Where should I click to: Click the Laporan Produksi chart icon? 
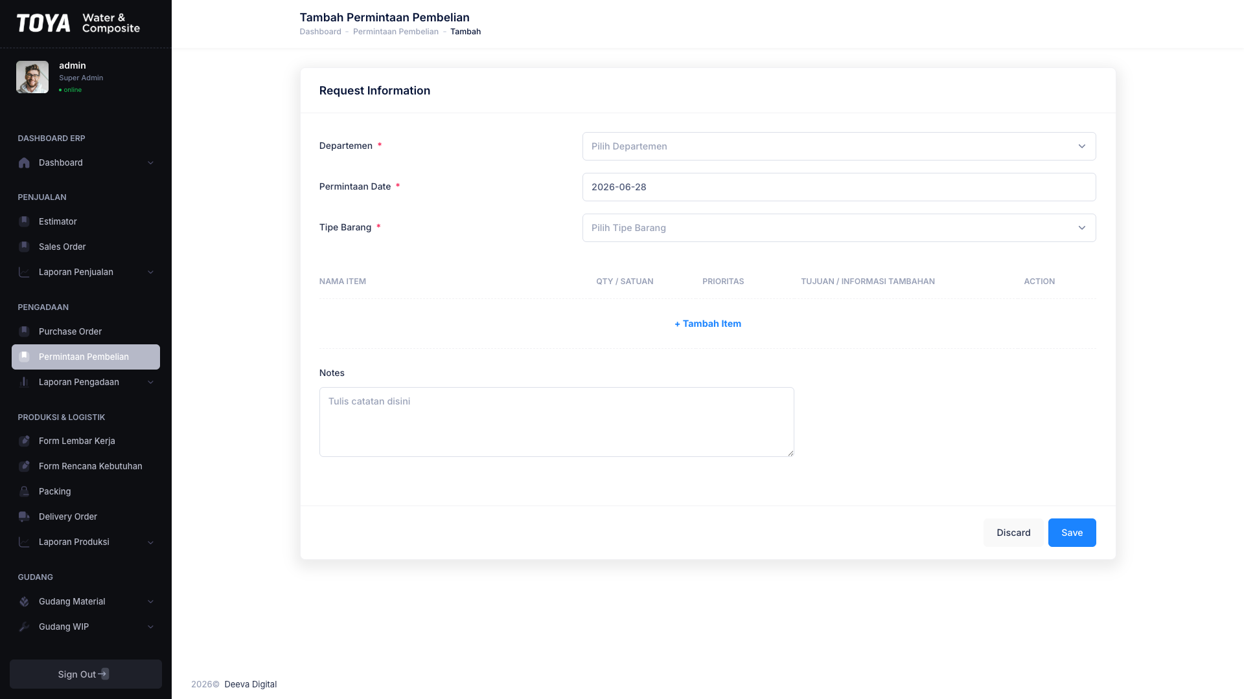(24, 542)
